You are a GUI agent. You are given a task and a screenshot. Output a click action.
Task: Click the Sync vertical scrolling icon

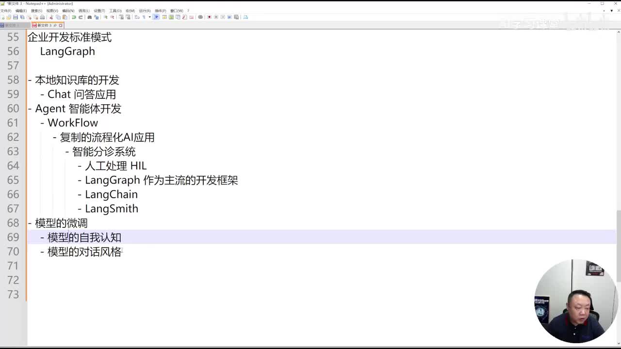tap(121, 17)
